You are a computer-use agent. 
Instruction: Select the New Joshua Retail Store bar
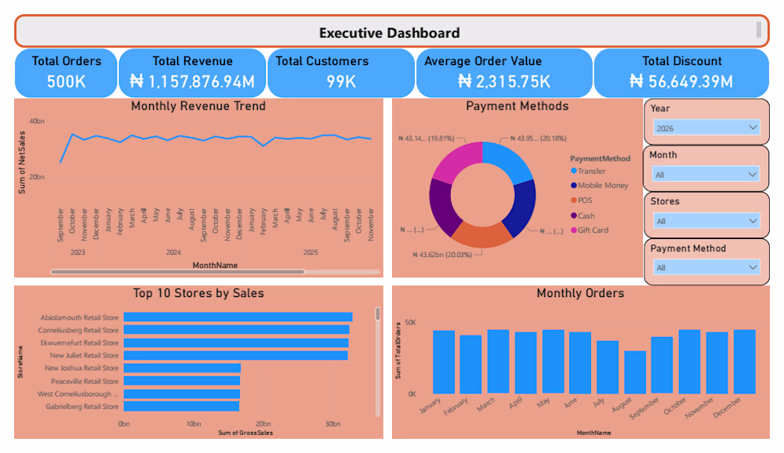click(182, 368)
